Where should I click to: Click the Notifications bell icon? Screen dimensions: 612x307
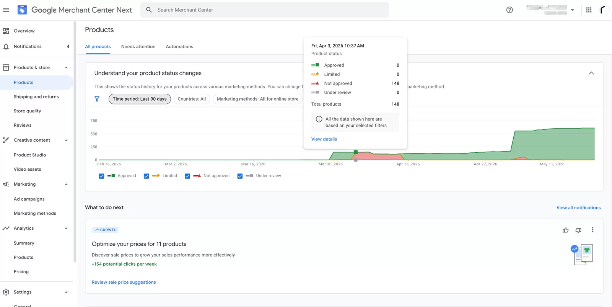click(x=6, y=47)
